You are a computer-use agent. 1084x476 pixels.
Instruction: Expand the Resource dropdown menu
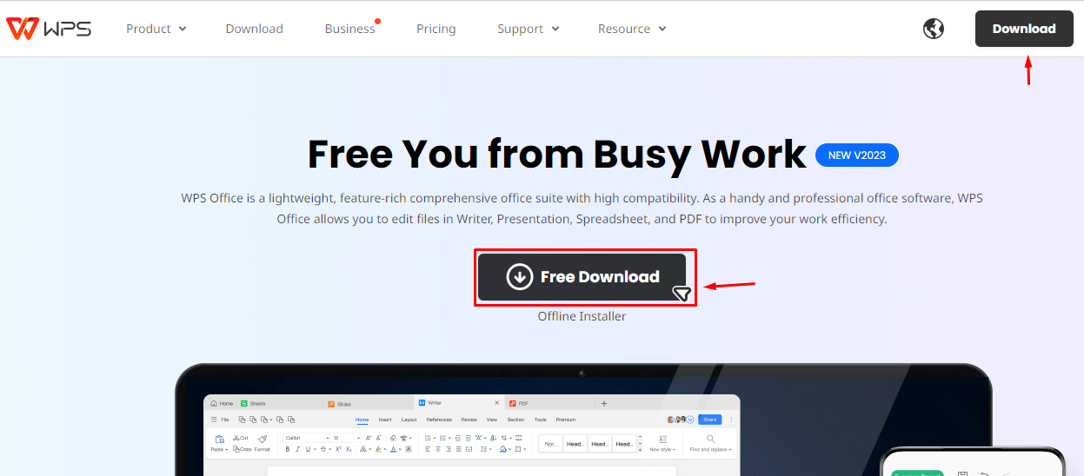(632, 29)
